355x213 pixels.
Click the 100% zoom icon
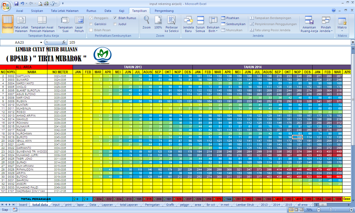[x=158, y=23]
